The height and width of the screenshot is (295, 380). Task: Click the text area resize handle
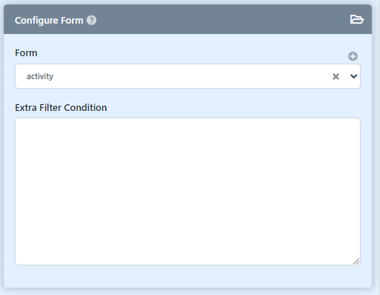click(356, 261)
